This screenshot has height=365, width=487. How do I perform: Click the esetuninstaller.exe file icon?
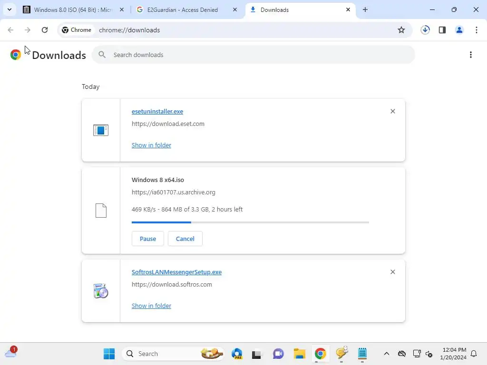(x=101, y=130)
